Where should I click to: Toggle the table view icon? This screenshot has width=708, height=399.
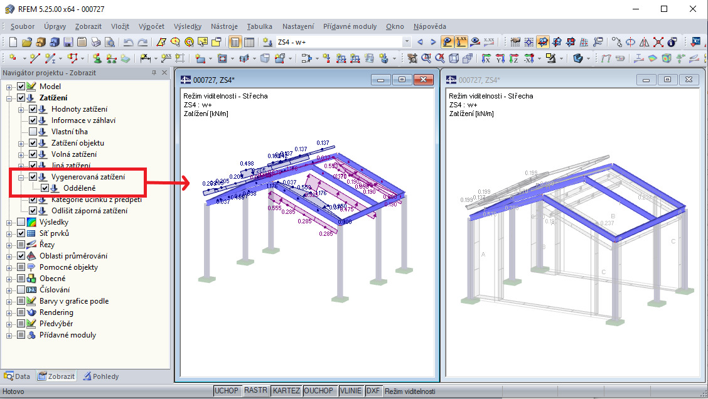click(249, 42)
